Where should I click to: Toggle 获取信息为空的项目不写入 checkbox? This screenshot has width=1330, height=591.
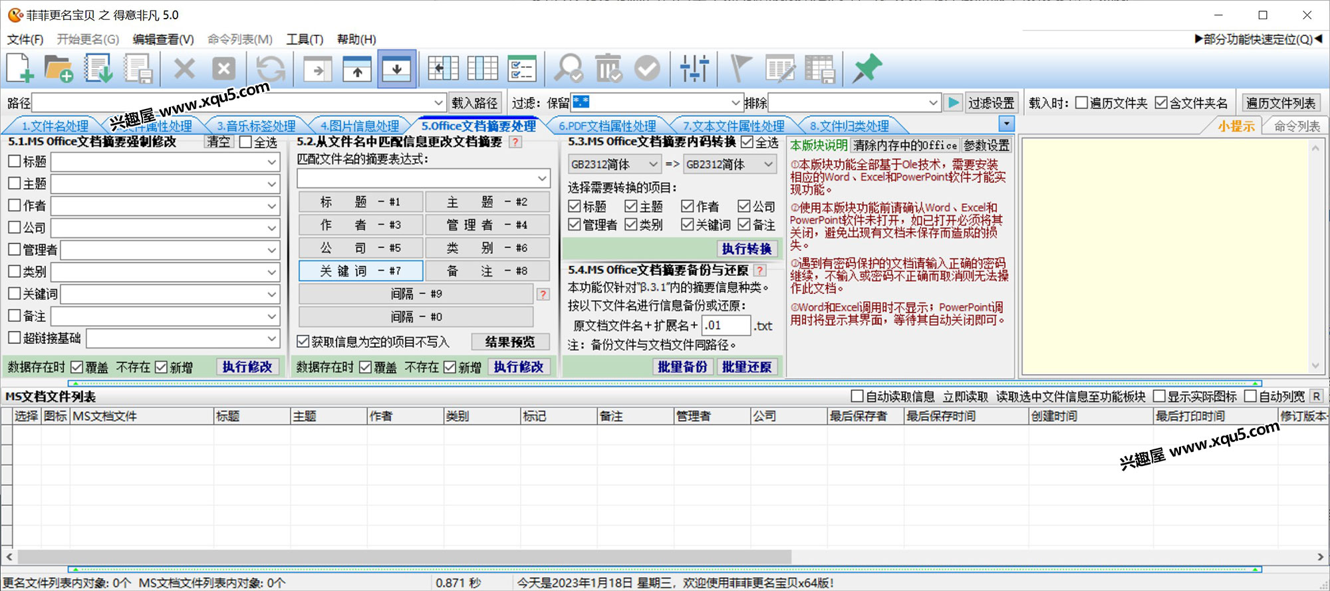coord(303,342)
